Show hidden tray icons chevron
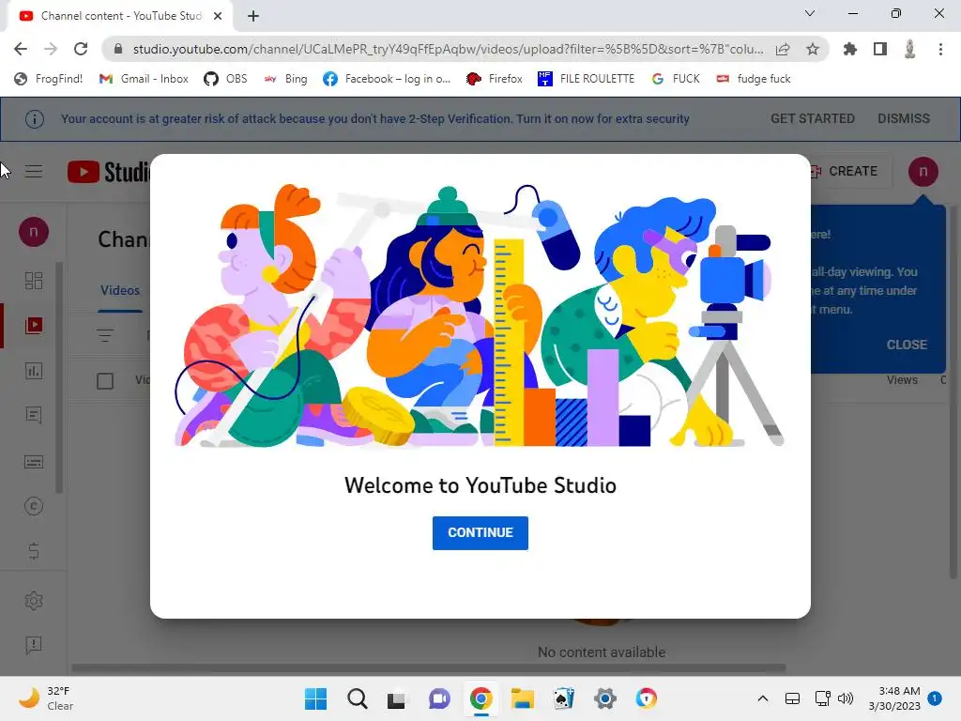This screenshot has width=961, height=721. [762, 698]
